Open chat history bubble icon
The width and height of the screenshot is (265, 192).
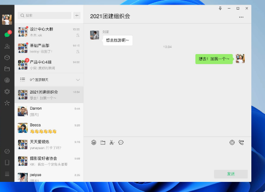(121, 142)
